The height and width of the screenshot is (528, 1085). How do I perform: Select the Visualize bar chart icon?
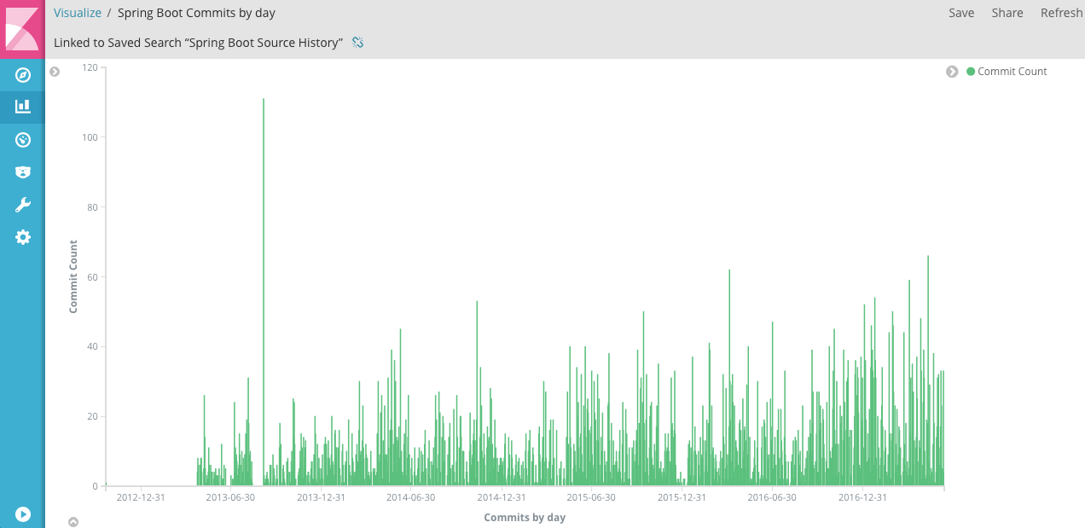point(22,107)
